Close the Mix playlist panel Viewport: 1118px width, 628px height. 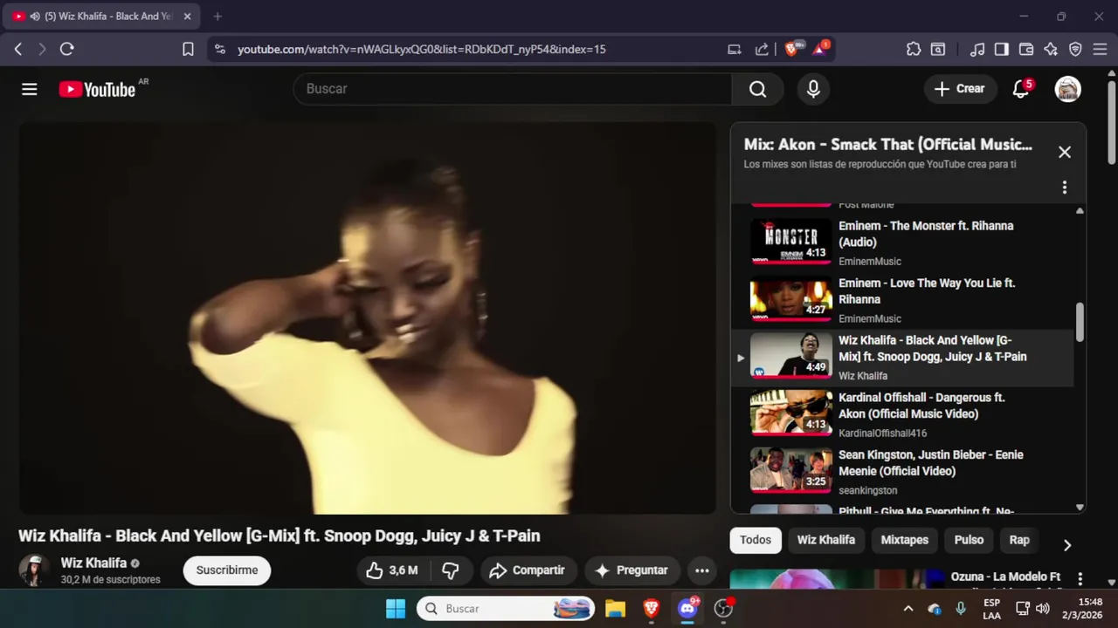(1064, 152)
